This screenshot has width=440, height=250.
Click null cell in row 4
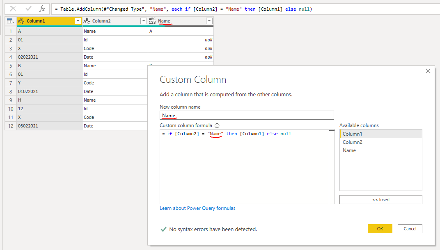point(181,57)
